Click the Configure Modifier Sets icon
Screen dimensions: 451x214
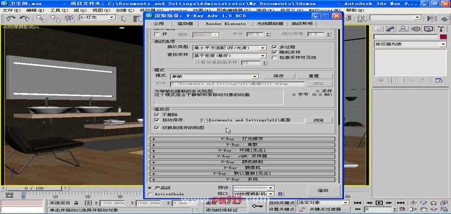pyautogui.click(x=439, y=80)
